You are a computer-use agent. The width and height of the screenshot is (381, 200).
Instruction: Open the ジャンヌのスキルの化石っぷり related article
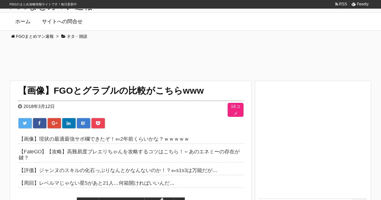118,170
